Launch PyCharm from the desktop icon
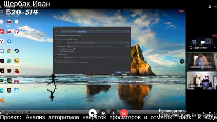Viewport: 217px width, 122px height. [2, 81]
